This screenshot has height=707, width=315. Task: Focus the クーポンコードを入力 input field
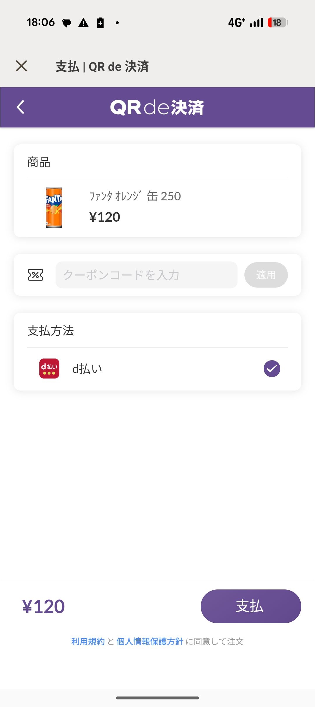(x=146, y=275)
